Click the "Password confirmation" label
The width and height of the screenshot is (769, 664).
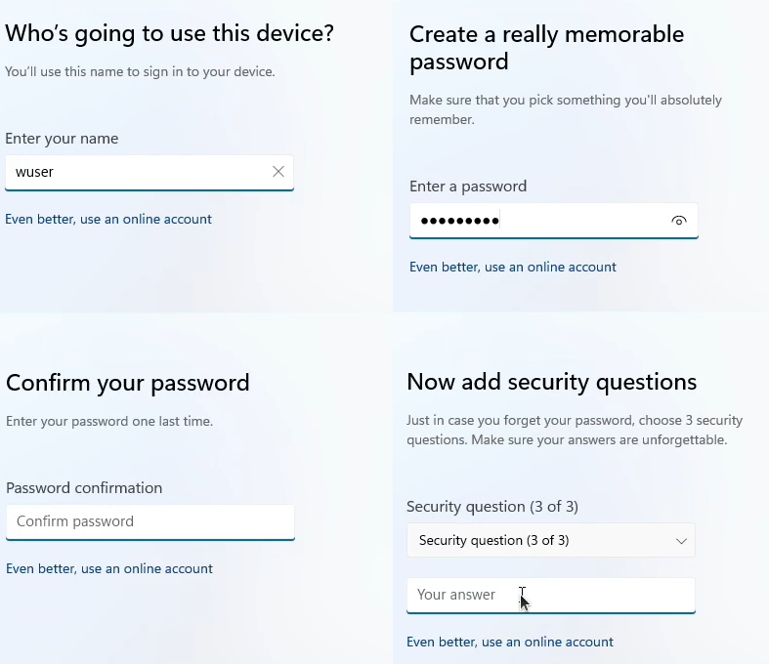(x=84, y=487)
